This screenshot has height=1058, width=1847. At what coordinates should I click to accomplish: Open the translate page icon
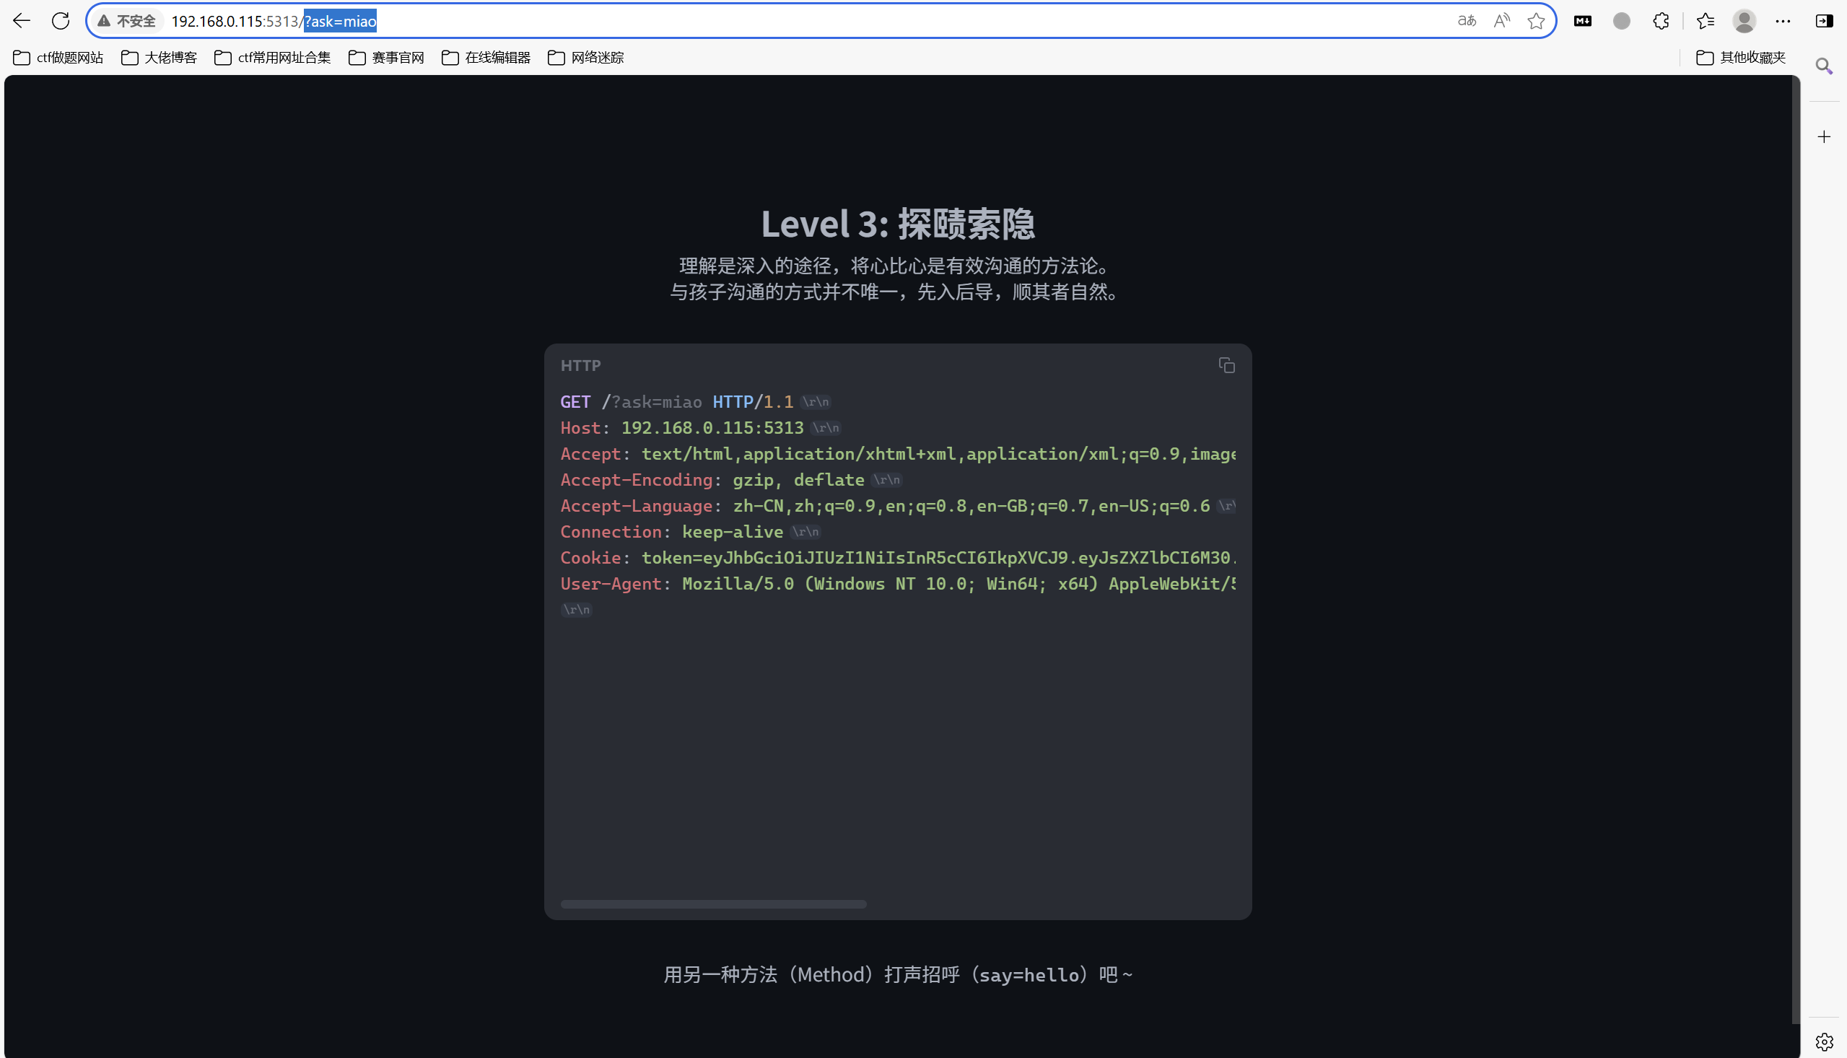pyautogui.click(x=1467, y=21)
